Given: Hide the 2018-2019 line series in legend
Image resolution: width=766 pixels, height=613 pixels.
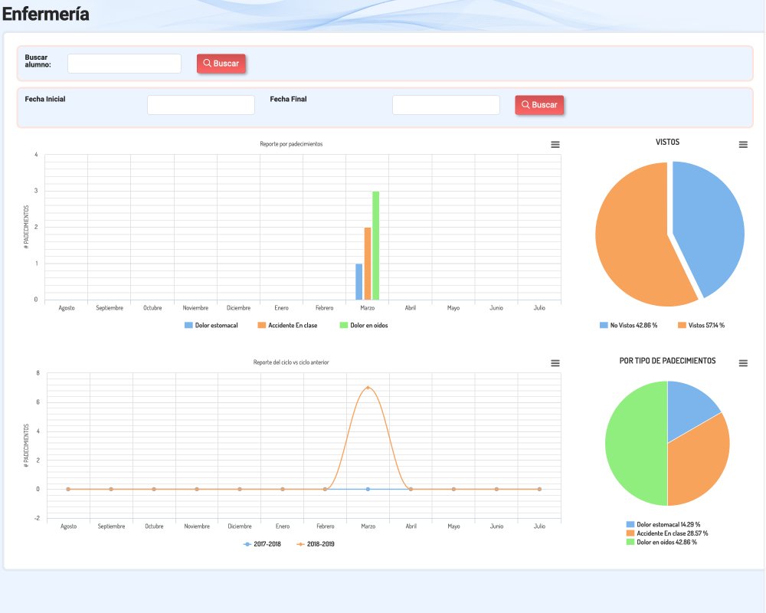Looking at the screenshot, I should (x=316, y=544).
